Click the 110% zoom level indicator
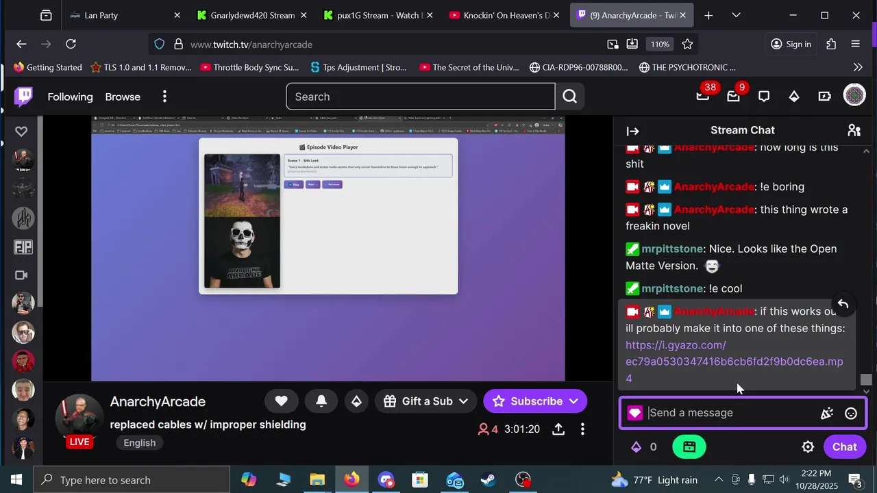Image resolution: width=877 pixels, height=493 pixels. coord(660,44)
